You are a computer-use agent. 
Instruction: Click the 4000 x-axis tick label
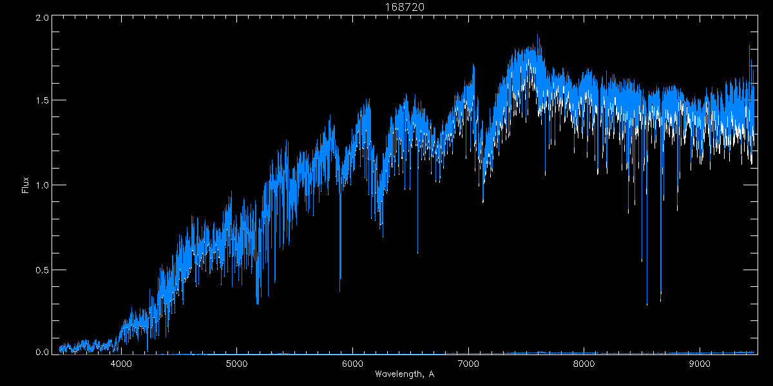122,363
